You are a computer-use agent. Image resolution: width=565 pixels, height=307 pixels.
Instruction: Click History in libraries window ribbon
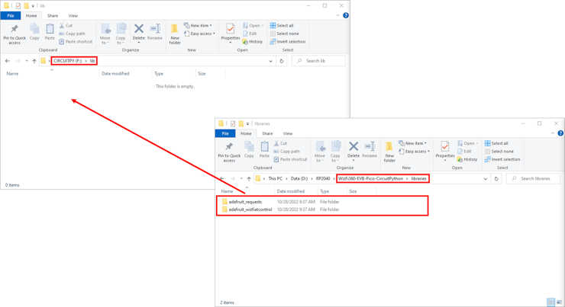coord(467,159)
